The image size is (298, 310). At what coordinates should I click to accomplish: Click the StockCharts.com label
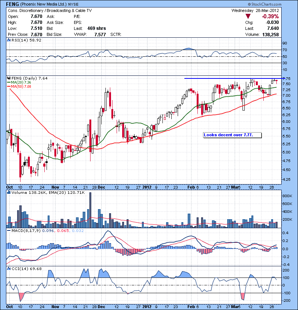265,4
